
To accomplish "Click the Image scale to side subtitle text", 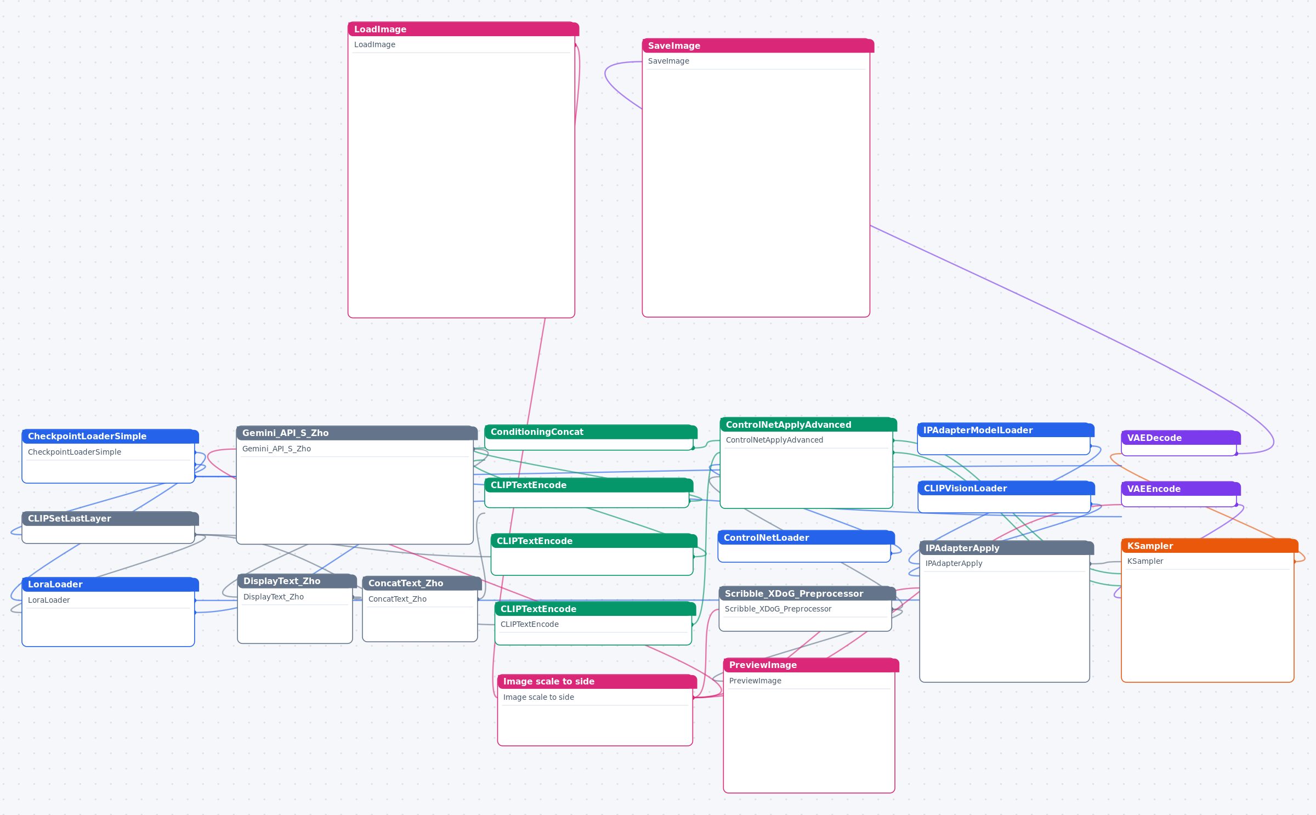I will coord(538,697).
